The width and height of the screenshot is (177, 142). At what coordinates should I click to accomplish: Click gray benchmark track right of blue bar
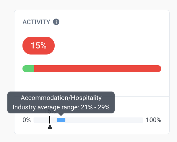[x=104, y=120]
